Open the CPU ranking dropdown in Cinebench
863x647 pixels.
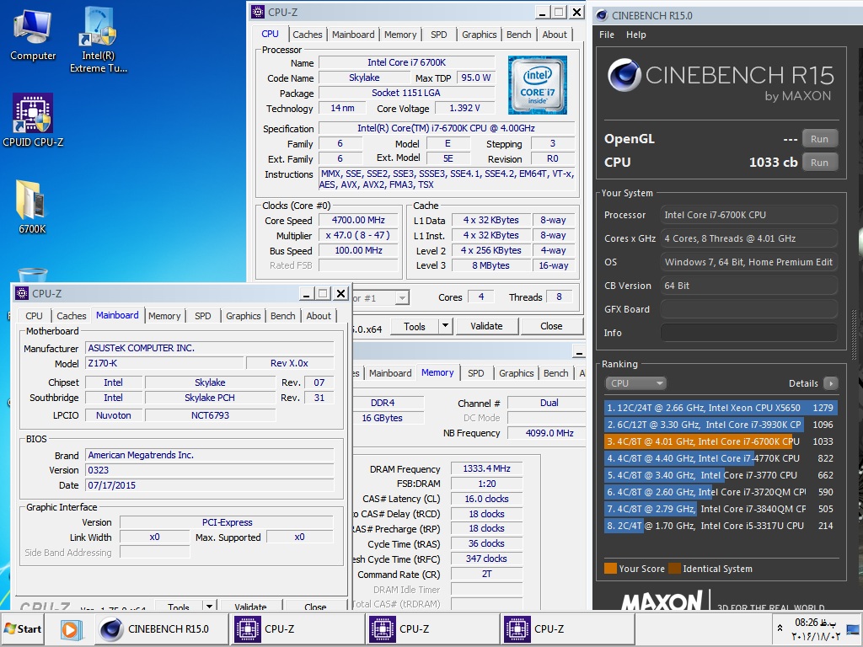pos(635,383)
